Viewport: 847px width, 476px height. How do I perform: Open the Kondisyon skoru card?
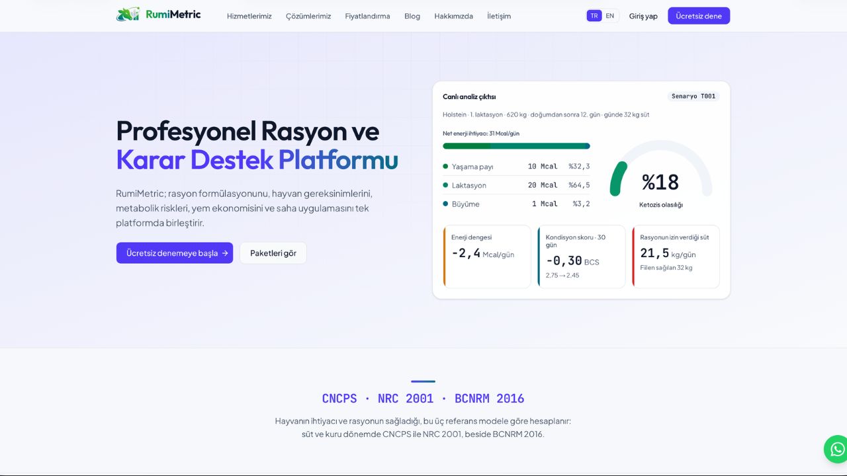(x=582, y=257)
